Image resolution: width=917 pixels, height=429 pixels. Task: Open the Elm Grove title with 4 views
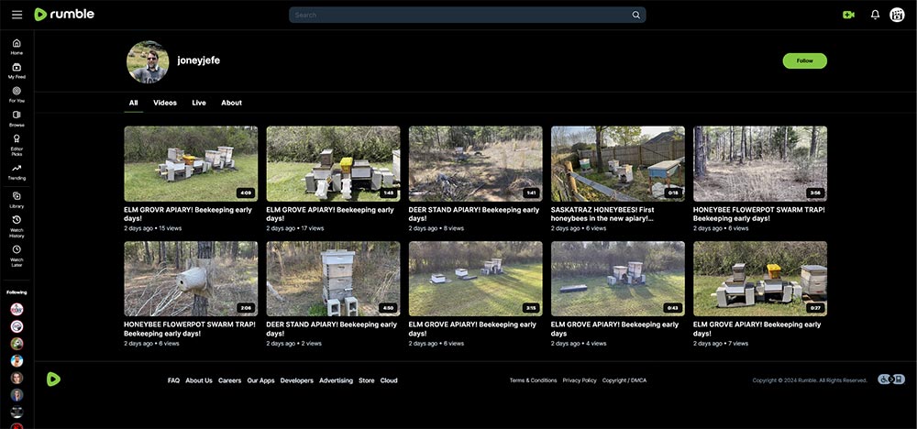point(614,329)
